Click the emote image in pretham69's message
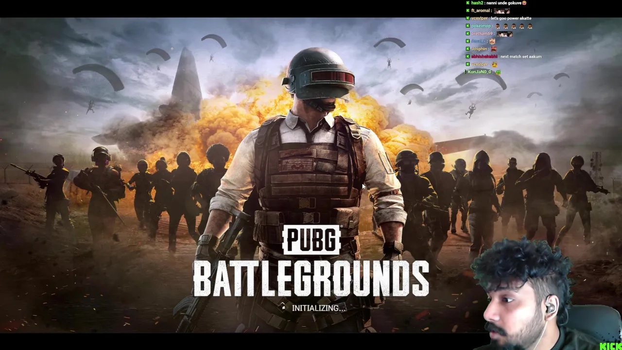This screenshot has width=622, height=350. (x=504, y=34)
